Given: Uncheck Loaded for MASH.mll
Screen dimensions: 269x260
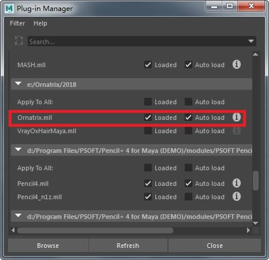Looking at the screenshot, I should tap(148, 65).
